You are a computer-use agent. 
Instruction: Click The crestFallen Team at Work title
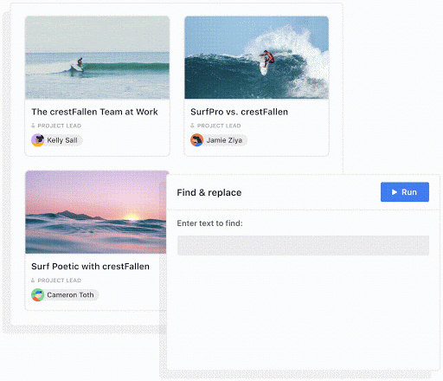point(94,112)
